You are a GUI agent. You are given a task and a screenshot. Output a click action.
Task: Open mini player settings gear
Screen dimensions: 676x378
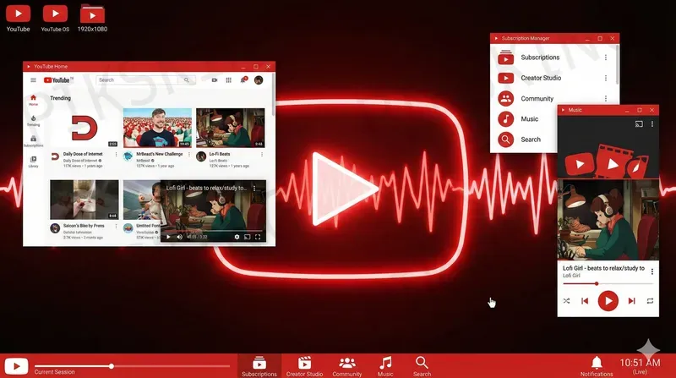pyautogui.click(x=237, y=237)
